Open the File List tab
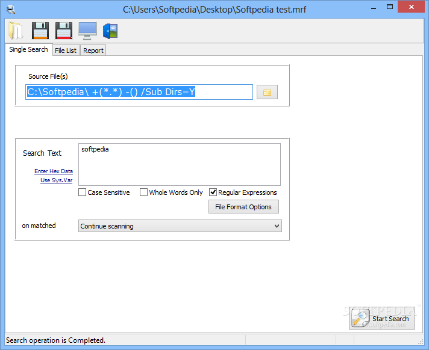 pos(66,51)
